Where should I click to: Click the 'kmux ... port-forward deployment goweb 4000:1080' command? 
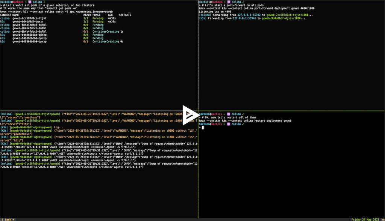point(256,8)
